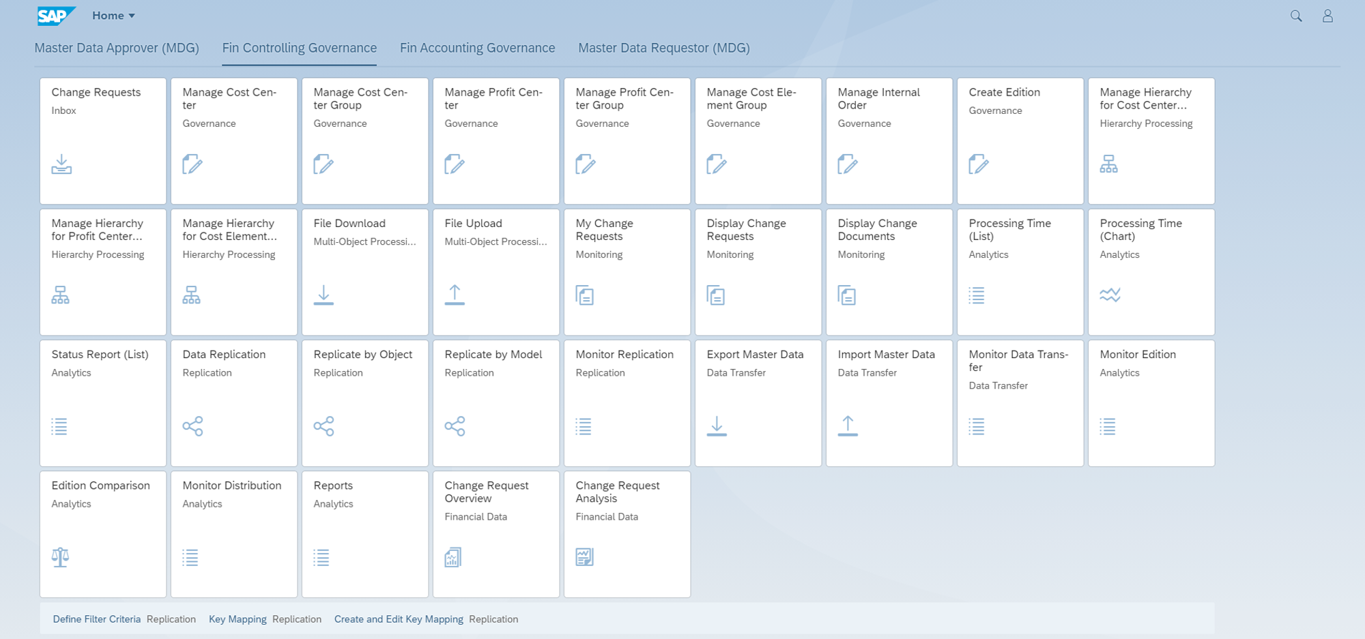Image resolution: width=1365 pixels, height=639 pixels.
Task: Click the Define Filter Criteria link
Action: point(97,619)
